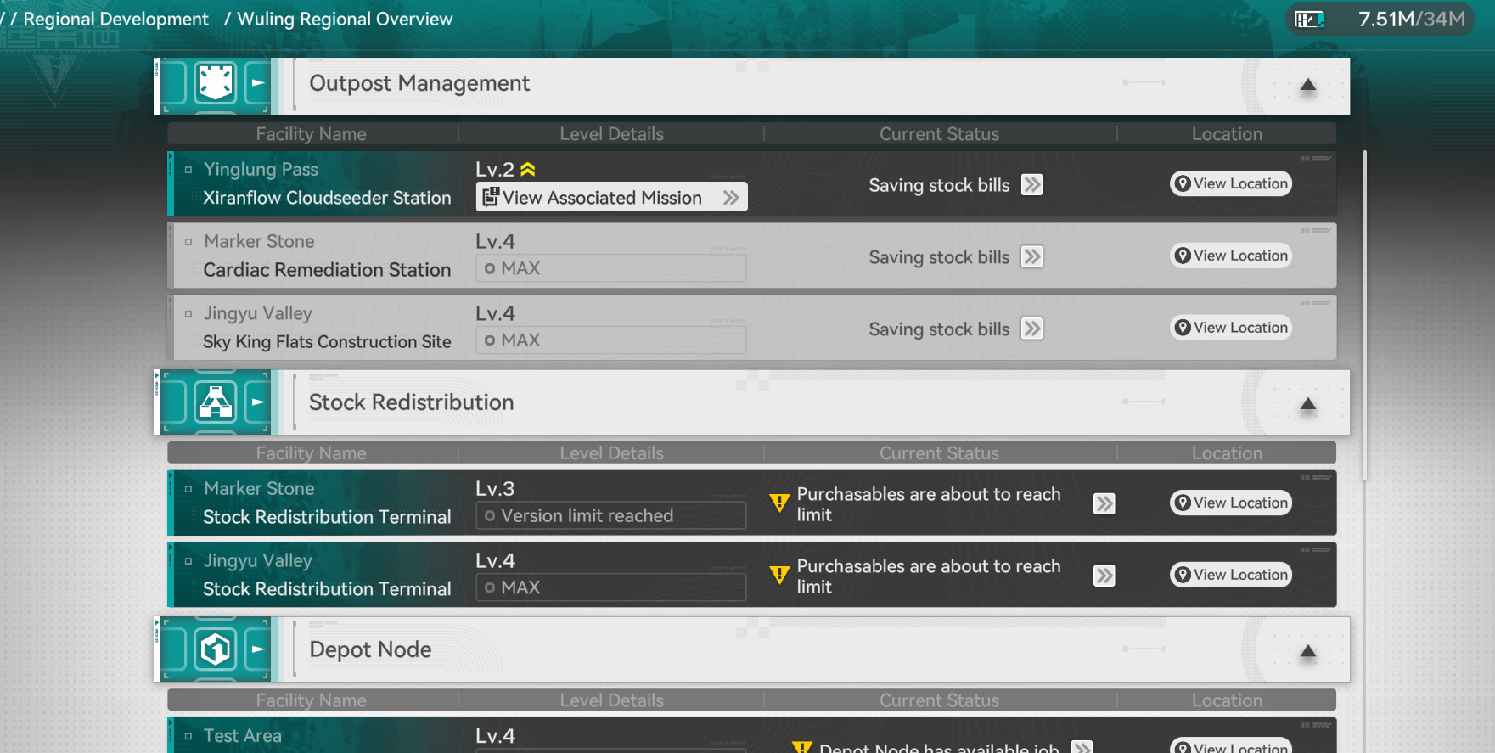Open status arrow for Test Area Depot Node
Image resolution: width=1495 pixels, height=753 pixels.
[x=1082, y=747]
